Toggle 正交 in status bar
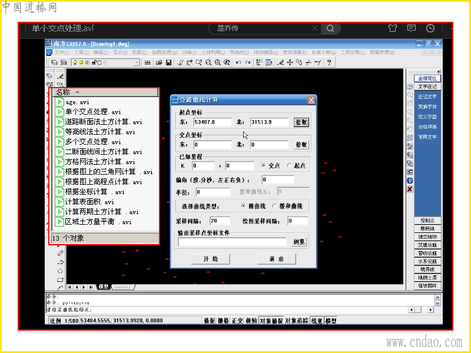The width and height of the screenshot is (471, 353). [x=237, y=321]
